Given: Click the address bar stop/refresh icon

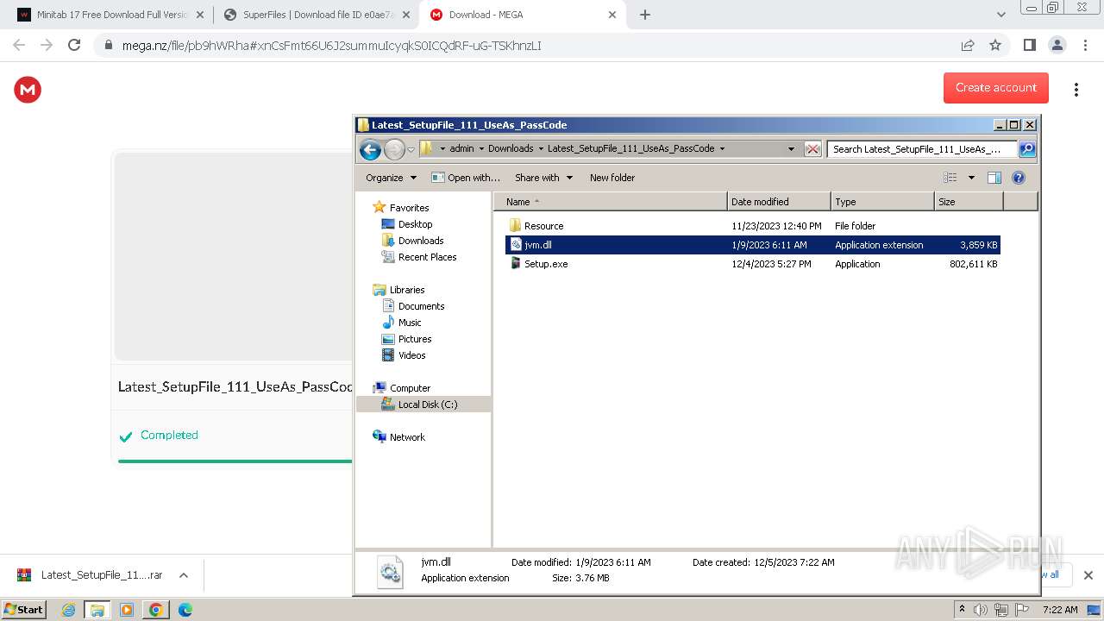Looking at the screenshot, I should click(x=812, y=148).
